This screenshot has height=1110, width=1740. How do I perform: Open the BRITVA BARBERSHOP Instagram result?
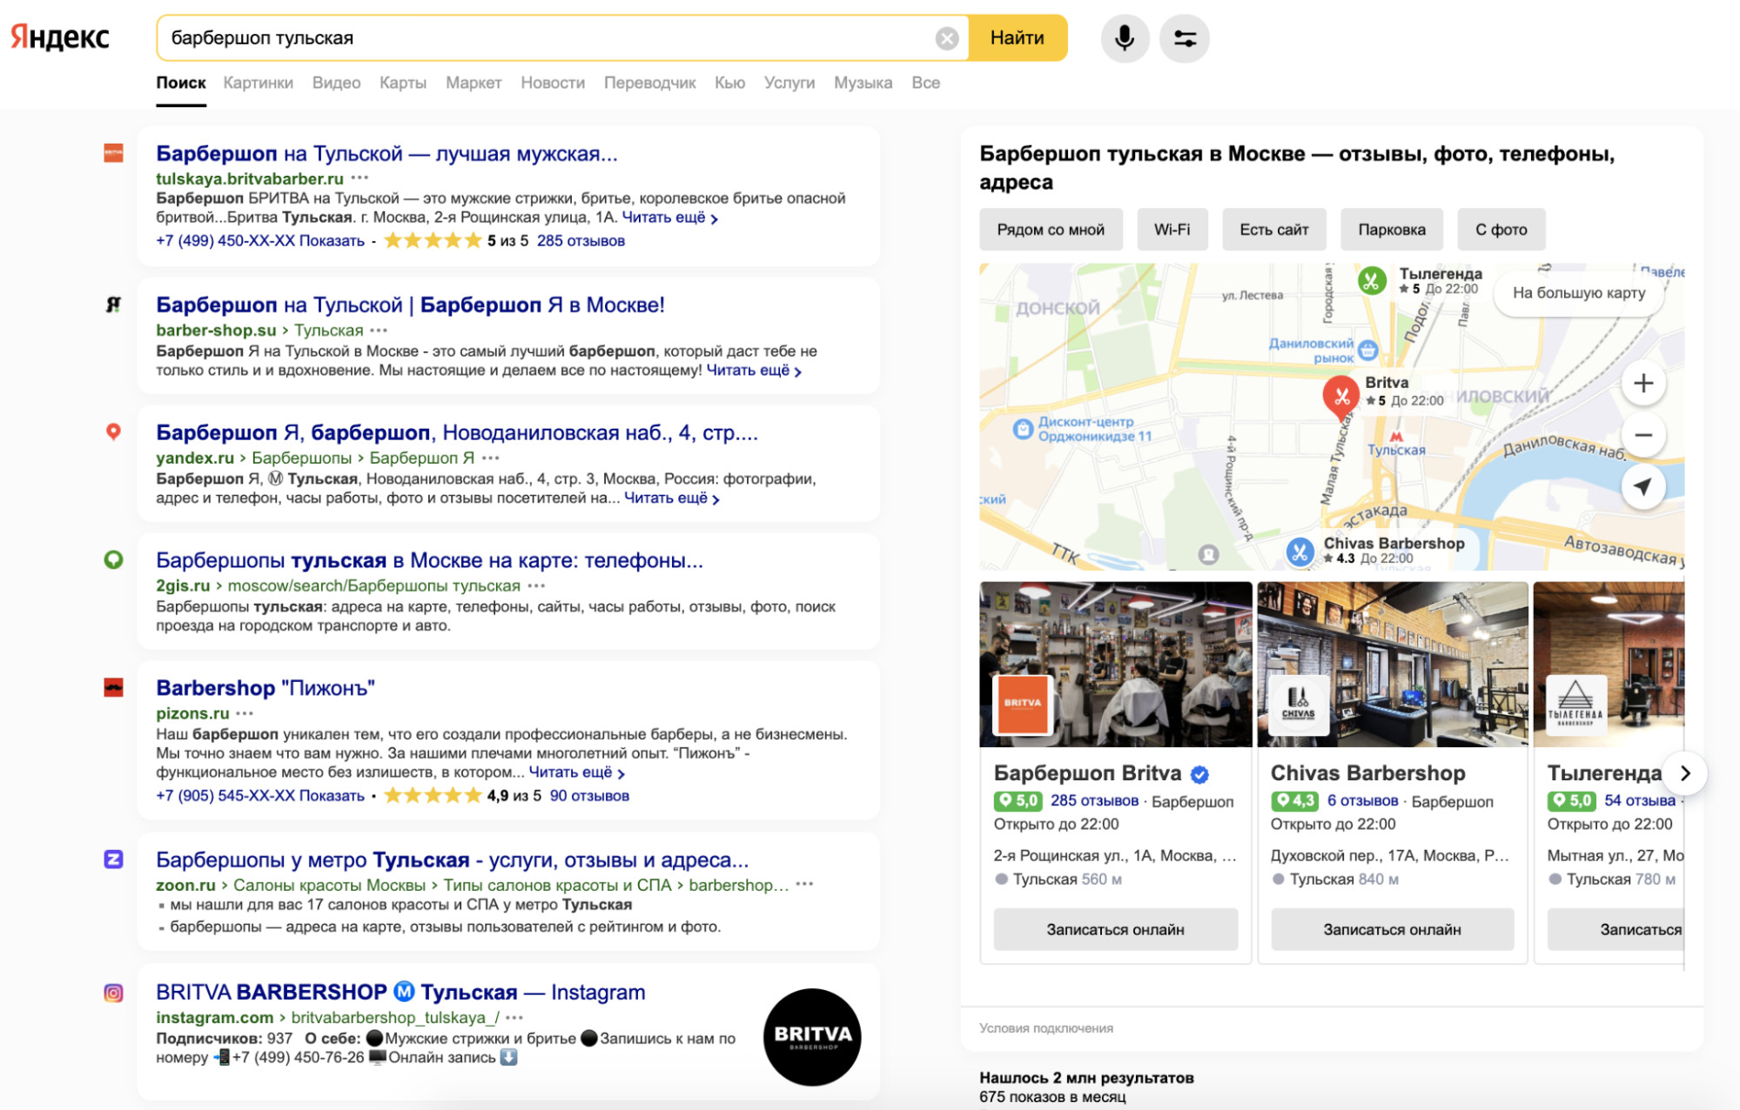(x=400, y=993)
